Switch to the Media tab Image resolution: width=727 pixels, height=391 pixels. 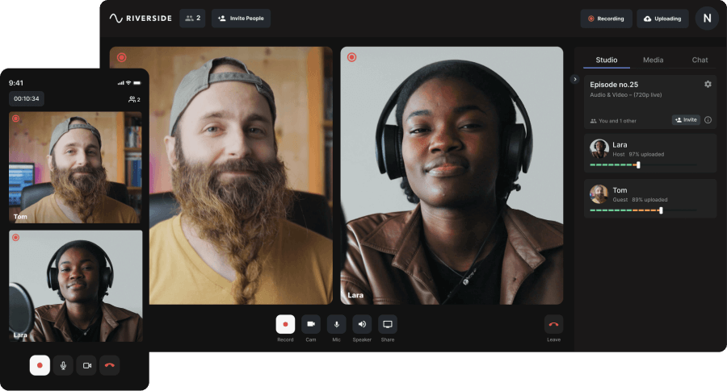pyautogui.click(x=653, y=60)
